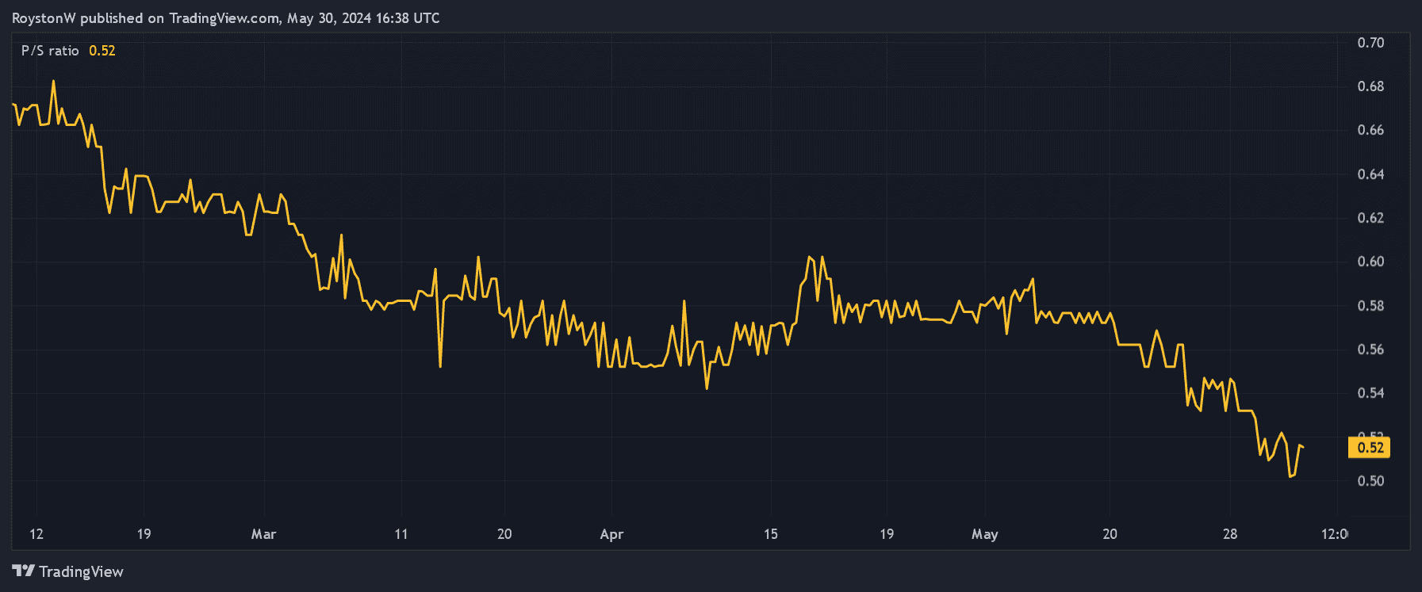This screenshot has height=592, width=1422.
Task: Click the 0.66 price axis label
Action: coord(1370,130)
